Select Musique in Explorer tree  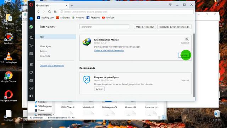pos(41,102)
